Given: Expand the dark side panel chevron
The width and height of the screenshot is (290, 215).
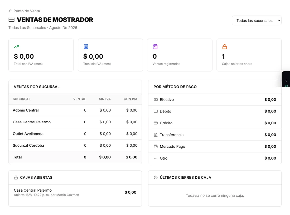Looking at the screenshot, I should (x=286, y=81).
